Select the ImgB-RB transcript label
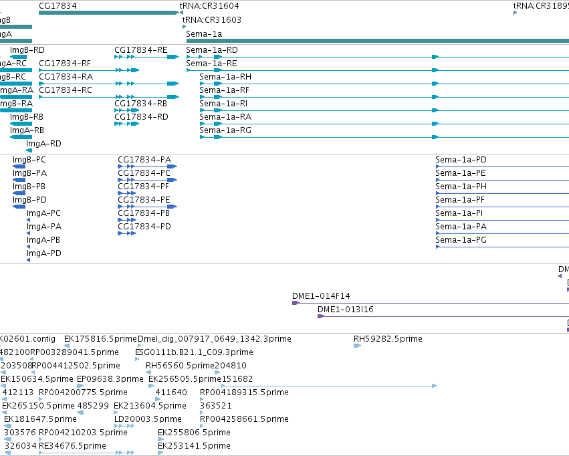 (x=27, y=117)
